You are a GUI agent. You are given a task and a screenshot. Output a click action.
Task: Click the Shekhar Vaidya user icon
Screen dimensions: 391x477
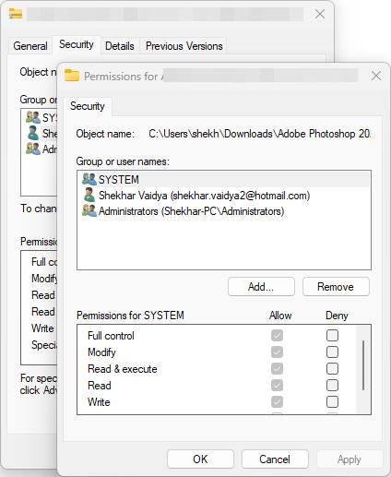point(89,195)
